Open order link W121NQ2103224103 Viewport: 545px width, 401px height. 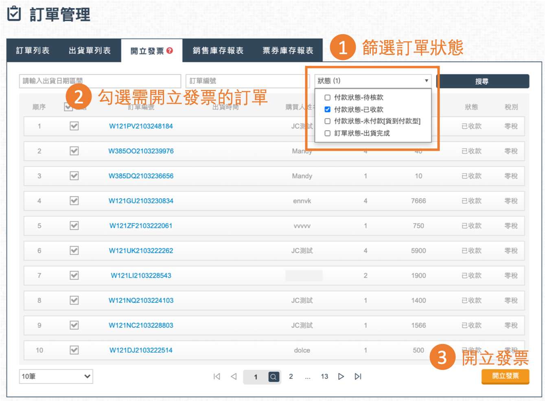coord(141,300)
